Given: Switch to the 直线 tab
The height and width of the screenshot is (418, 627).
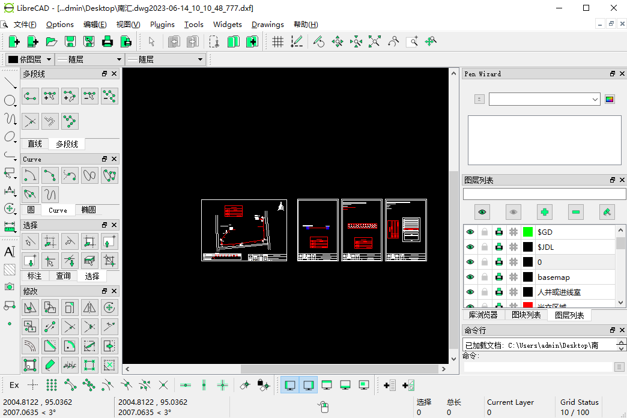Looking at the screenshot, I should point(35,144).
